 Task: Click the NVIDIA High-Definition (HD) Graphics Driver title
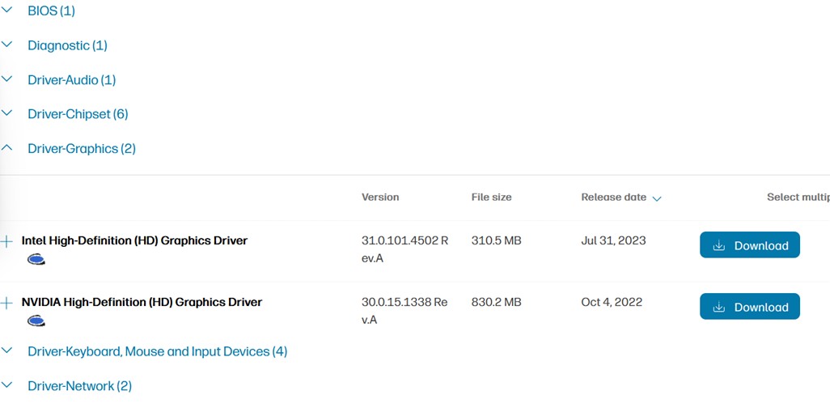pyautogui.click(x=142, y=302)
